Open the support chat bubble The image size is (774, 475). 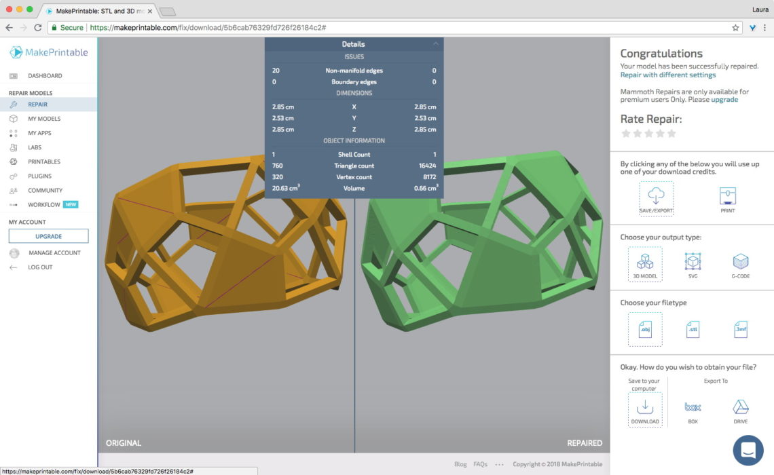748,450
